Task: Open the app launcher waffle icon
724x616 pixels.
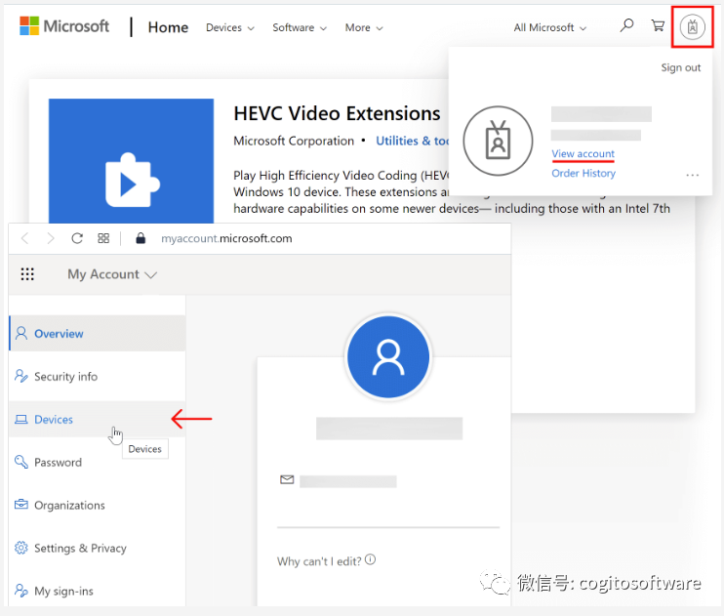Action: [x=27, y=274]
